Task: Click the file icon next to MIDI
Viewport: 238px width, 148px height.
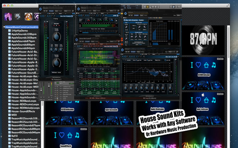Action: (9, 115)
